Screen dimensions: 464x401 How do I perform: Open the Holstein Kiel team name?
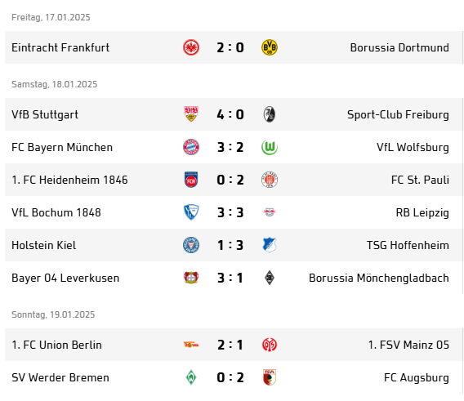(x=43, y=245)
